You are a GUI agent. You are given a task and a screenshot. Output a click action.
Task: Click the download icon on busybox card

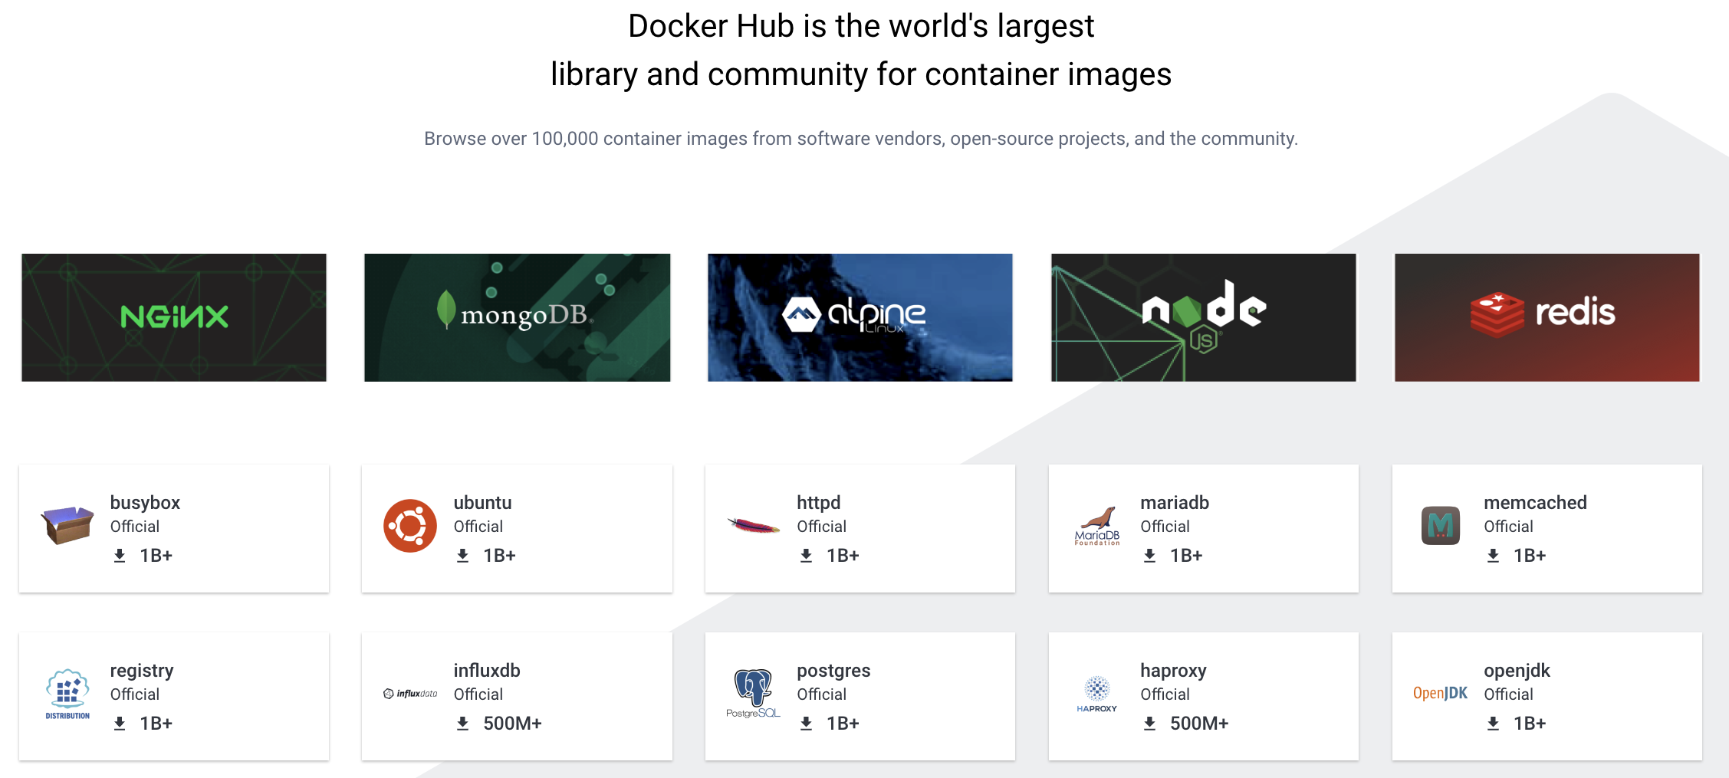[120, 556]
